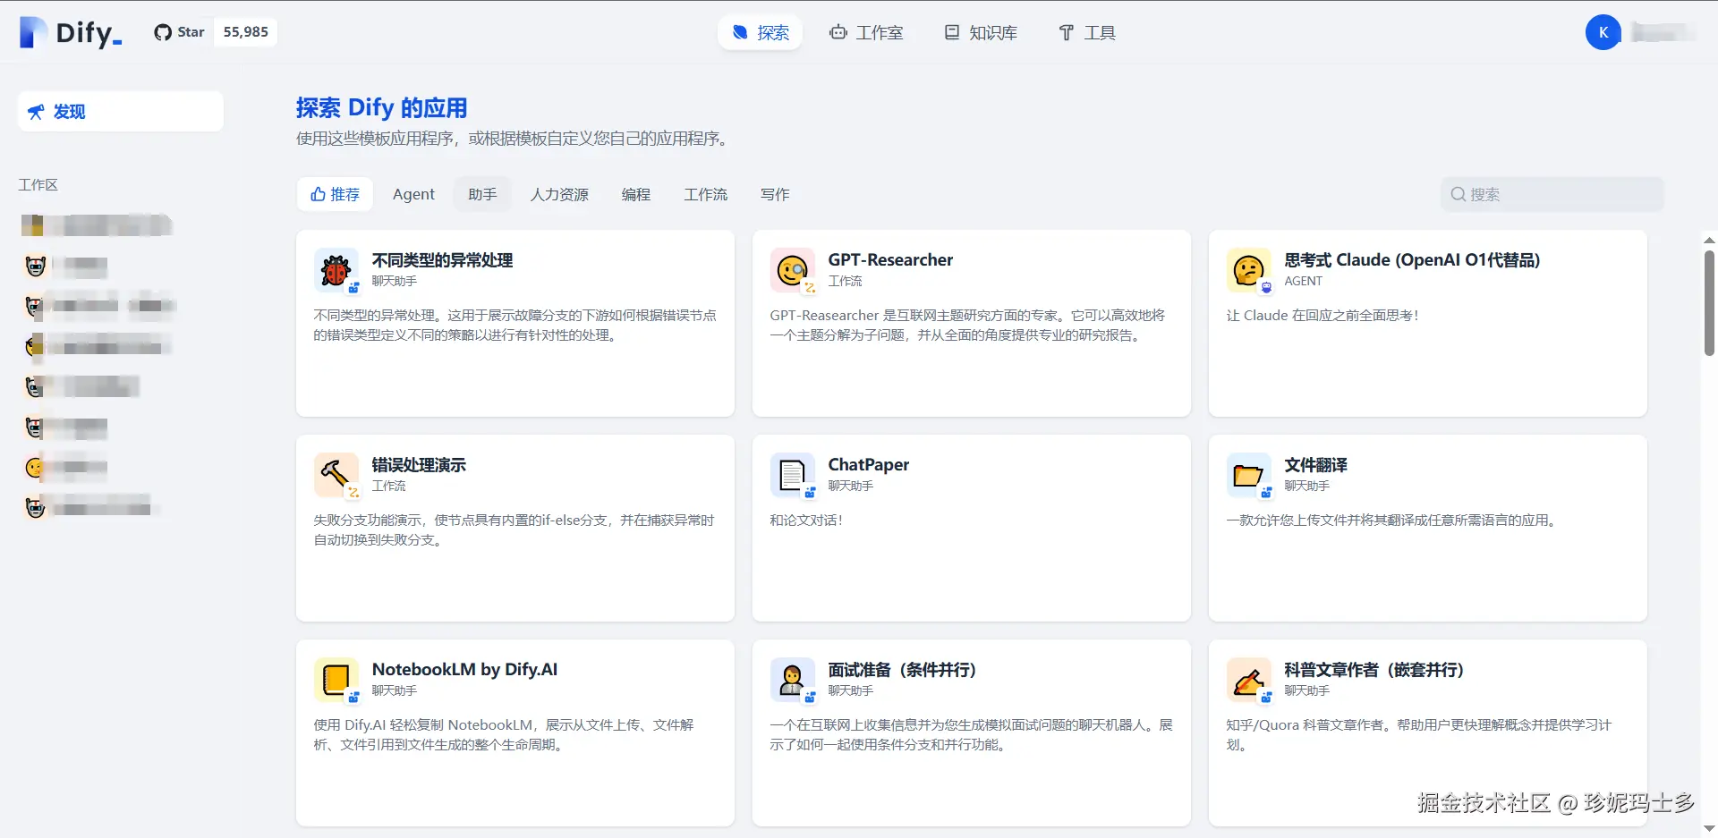The height and width of the screenshot is (838, 1718).
Task: Open the workspace app with yellow smiley icon
Action: point(34,468)
